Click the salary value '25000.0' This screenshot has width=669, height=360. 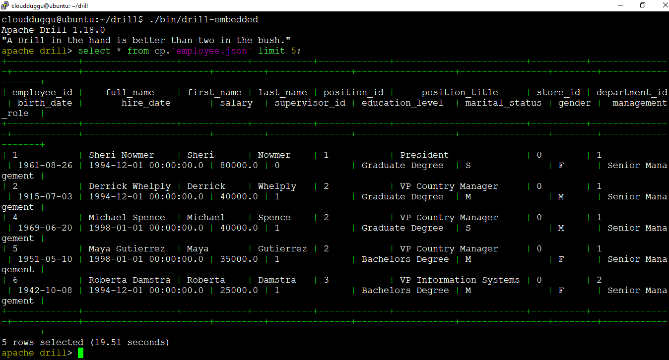239,291
